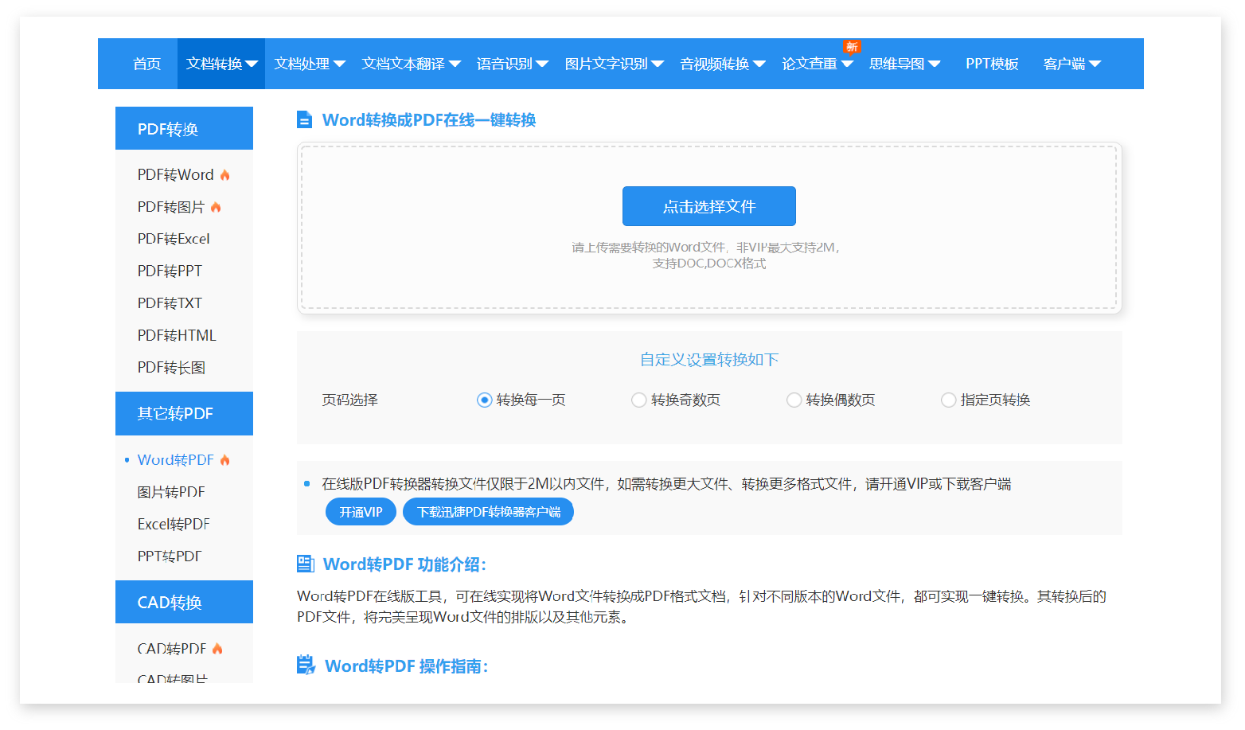Screen dimensions: 1245x730
Task: Click 下载迅捷PDF转换器客户端 button
Action: pyautogui.click(x=489, y=512)
